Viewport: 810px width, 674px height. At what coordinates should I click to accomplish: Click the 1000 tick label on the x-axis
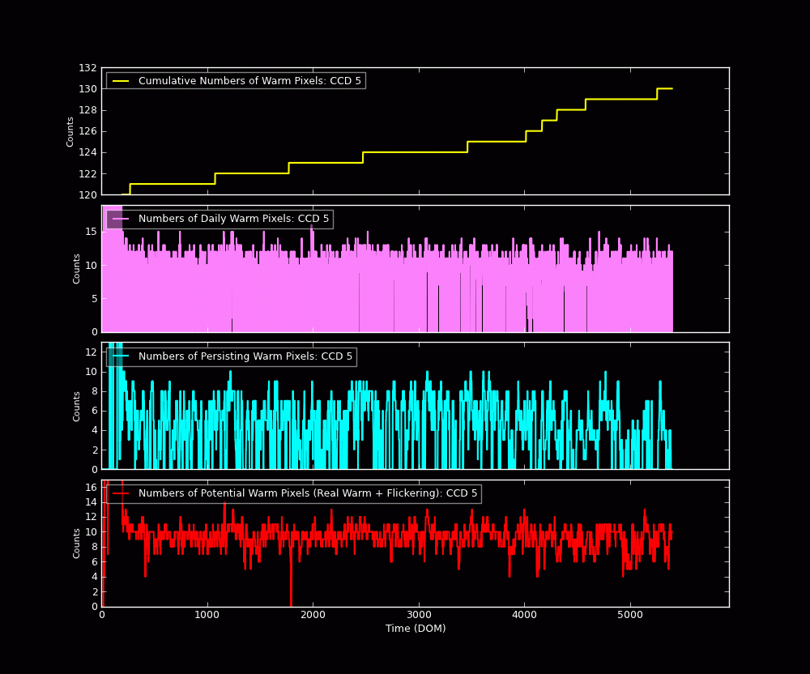coord(207,615)
